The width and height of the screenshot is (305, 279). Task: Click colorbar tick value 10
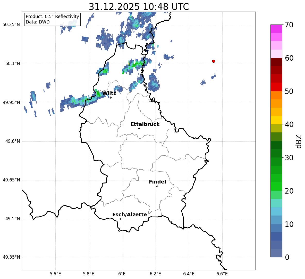(289, 224)
